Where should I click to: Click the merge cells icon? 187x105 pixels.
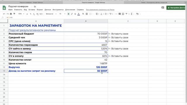click(x=90, y=14)
